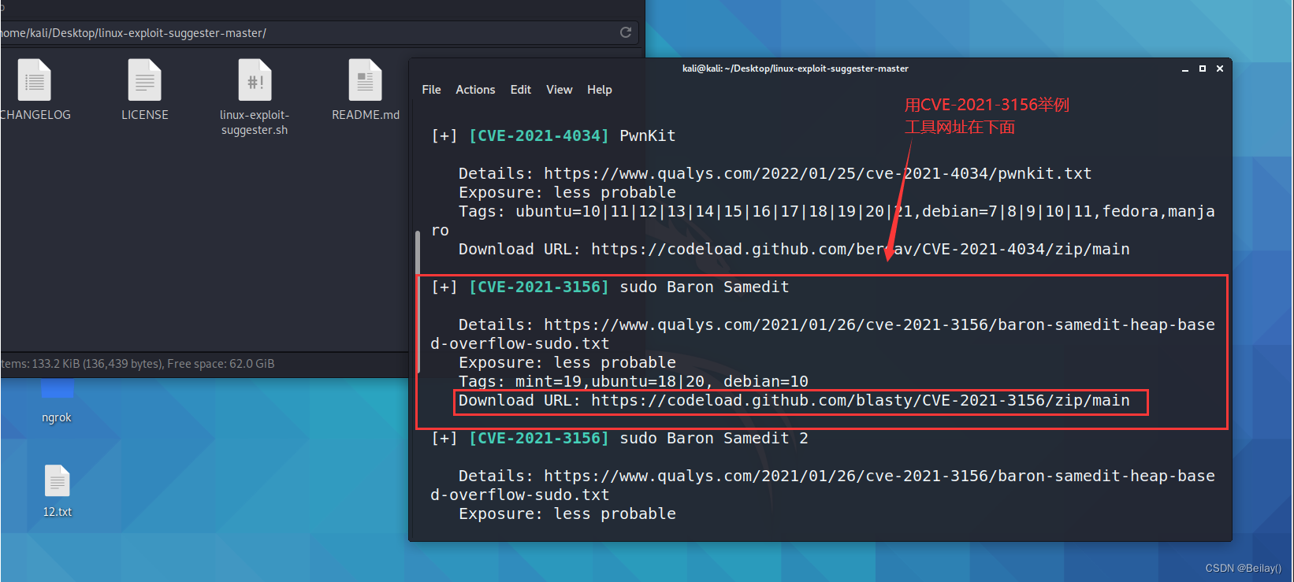Viewport: 1294px width, 582px height.
Task: Click the reload icon in path bar
Action: pos(626,32)
